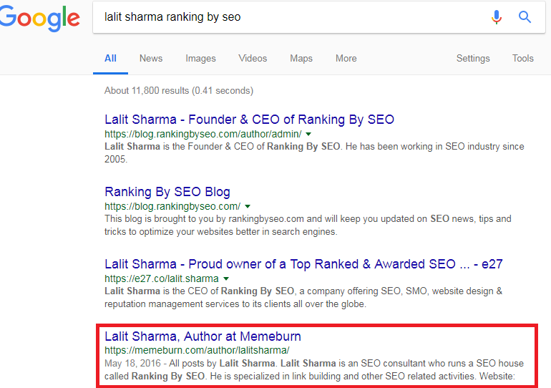
Task: Click the Google logo
Action: tap(39, 19)
